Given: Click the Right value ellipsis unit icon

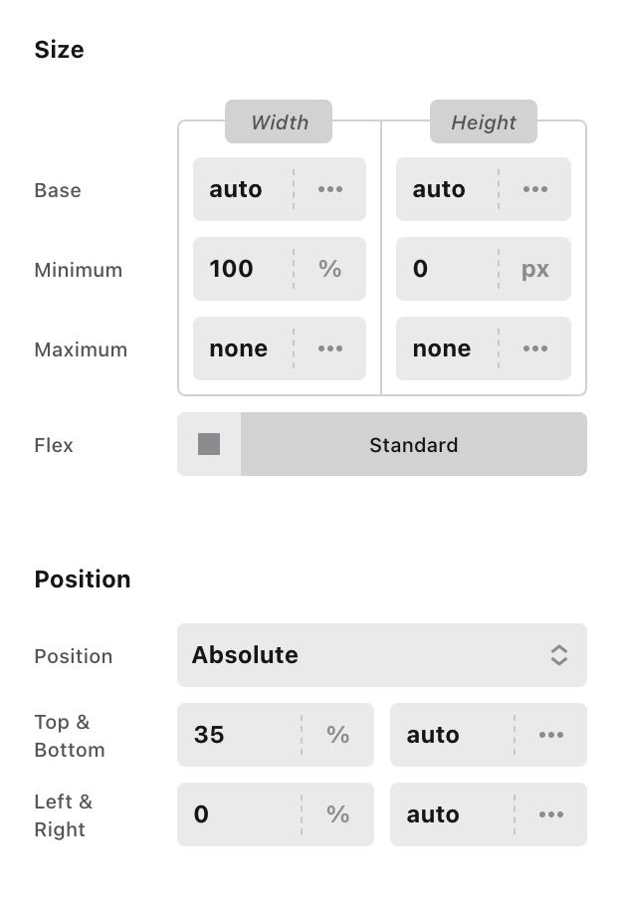Looking at the screenshot, I should [x=551, y=814].
